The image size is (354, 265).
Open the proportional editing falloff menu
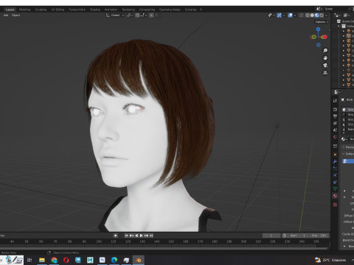pyautogui.click(x=157, y=15)
